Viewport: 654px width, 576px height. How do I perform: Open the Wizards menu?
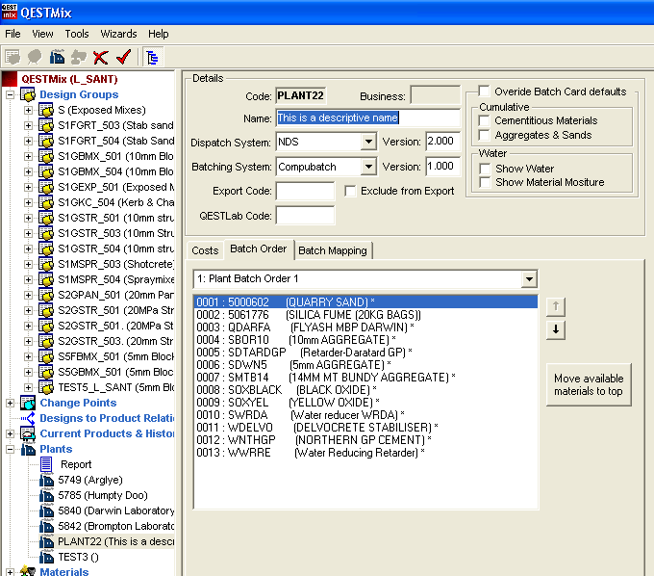118,34
